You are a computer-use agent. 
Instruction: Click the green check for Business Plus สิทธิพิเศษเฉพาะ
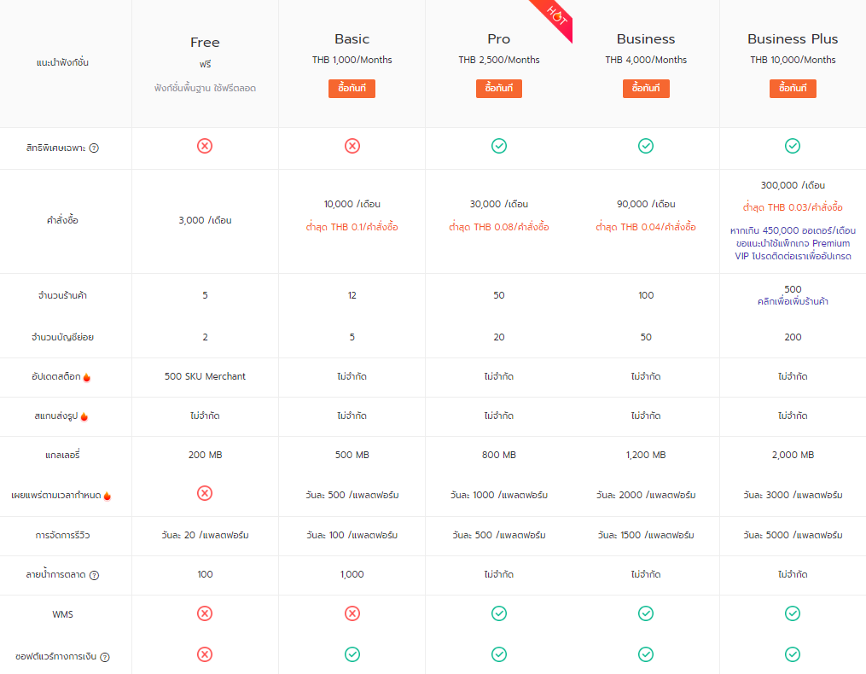(x=793, y=146)
